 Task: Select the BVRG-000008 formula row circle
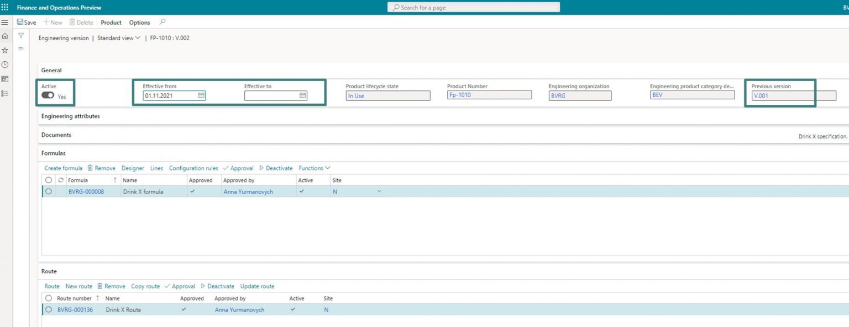pyautogui.click(x=49, y=191)
